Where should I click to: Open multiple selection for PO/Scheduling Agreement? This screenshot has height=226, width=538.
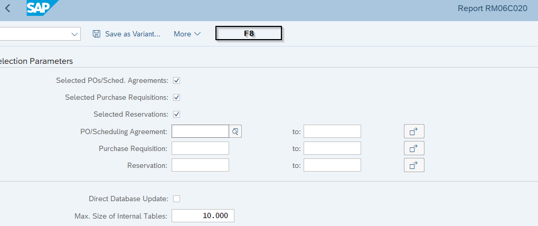pyautogui.click(x=414, y=131)
